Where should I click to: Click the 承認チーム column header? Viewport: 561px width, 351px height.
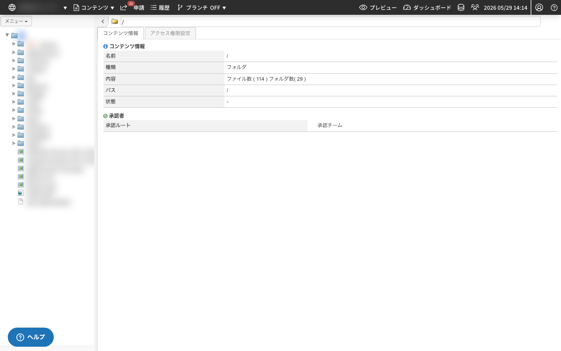point(330,125)
